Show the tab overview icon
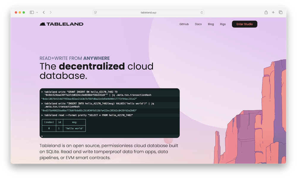The image size is (297, 178). pyautogui.click(x=280, y=12)
